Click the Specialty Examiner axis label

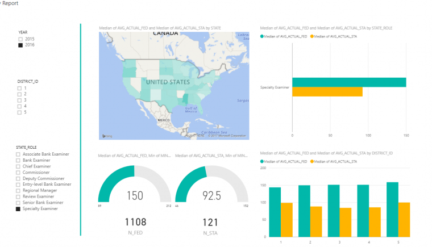tap(275, 87)
